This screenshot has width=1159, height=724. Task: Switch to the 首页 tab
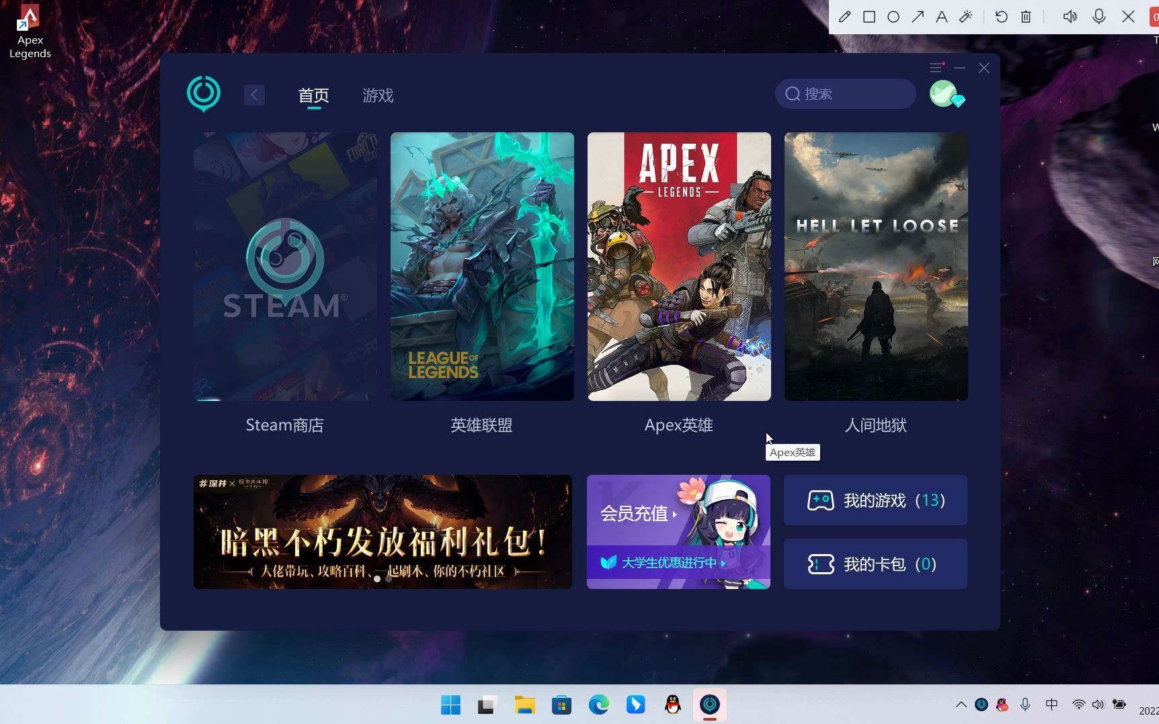point(314,95)
